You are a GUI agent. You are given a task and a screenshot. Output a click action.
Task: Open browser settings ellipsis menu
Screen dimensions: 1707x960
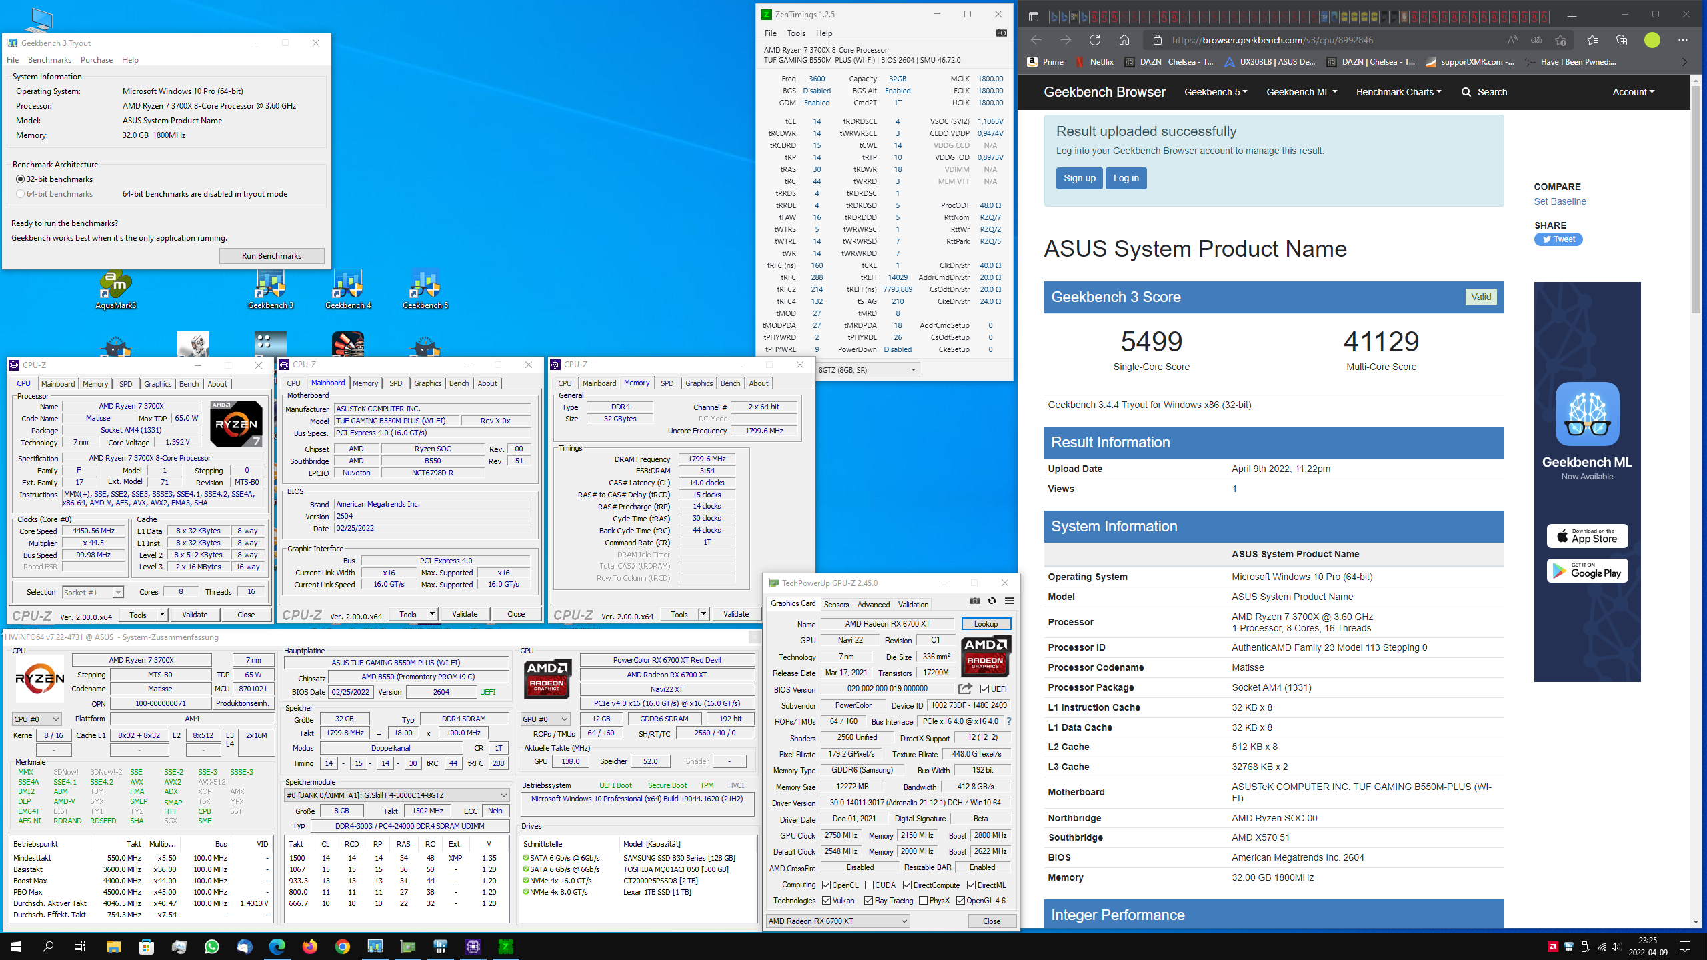pos(1683,40)
